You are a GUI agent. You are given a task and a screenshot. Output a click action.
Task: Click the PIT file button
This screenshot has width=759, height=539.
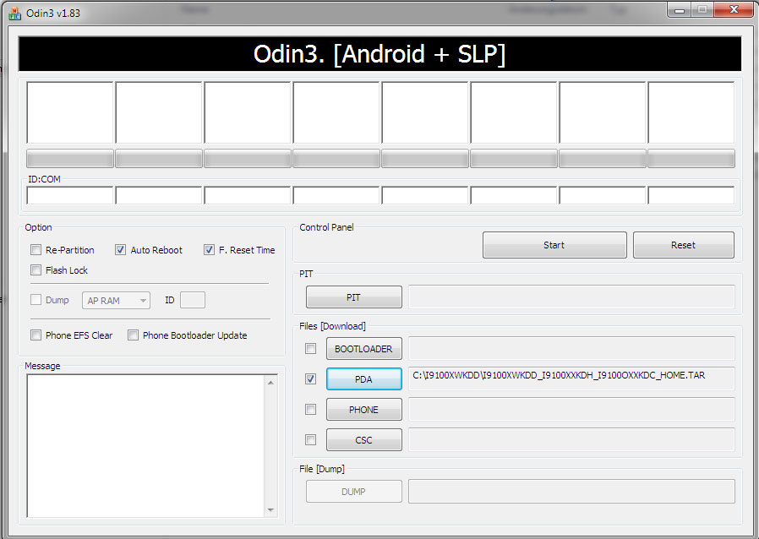pyautogui.click(x=353, y=297)
